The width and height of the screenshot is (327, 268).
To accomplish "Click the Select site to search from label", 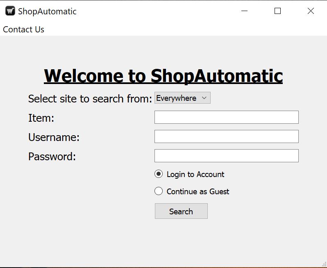I will 90,99.
